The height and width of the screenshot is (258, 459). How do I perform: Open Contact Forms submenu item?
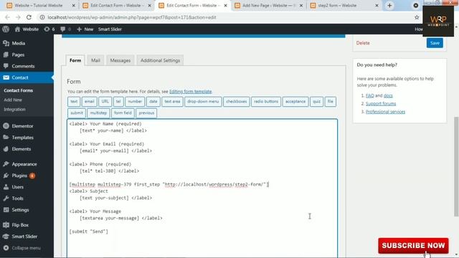point(18,90)
